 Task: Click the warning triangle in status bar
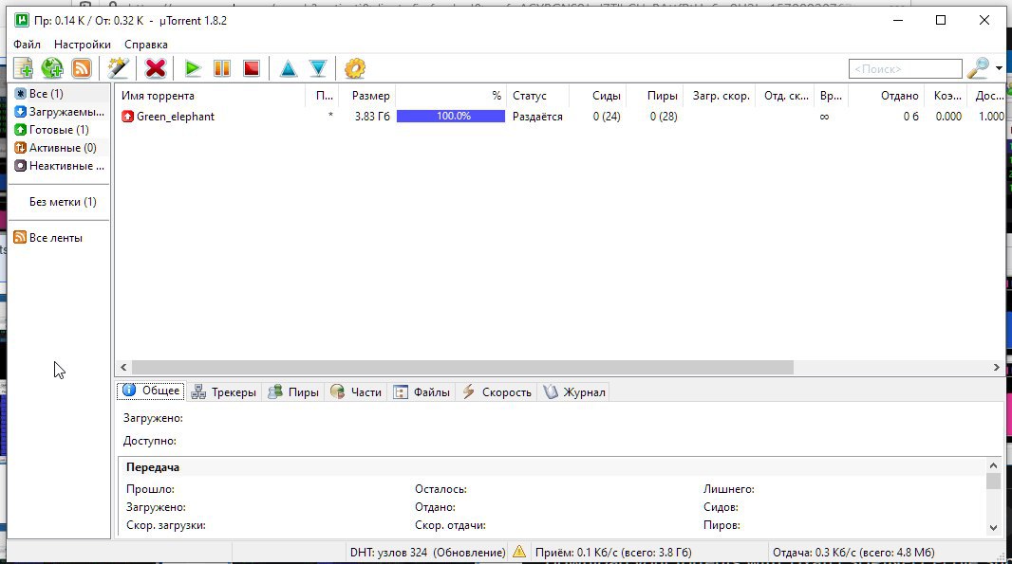[519, 552]
